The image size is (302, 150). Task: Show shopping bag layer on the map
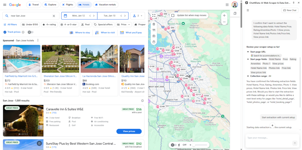click(x=154, y=42)
